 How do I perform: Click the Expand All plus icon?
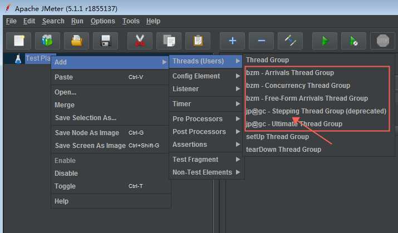[x=232, y=41]
